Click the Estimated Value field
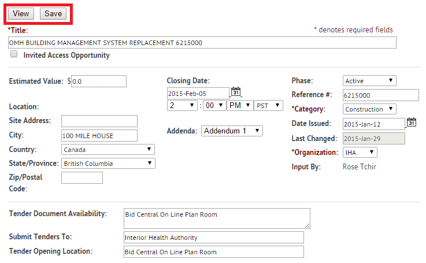 (98, 82)
